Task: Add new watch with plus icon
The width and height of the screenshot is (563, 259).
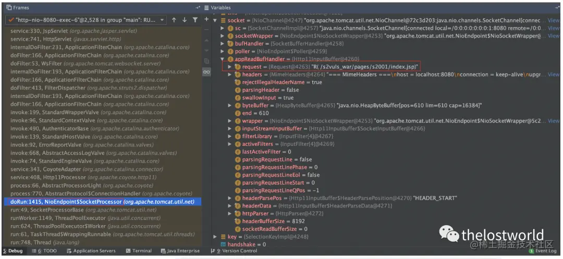Action: 206,19
